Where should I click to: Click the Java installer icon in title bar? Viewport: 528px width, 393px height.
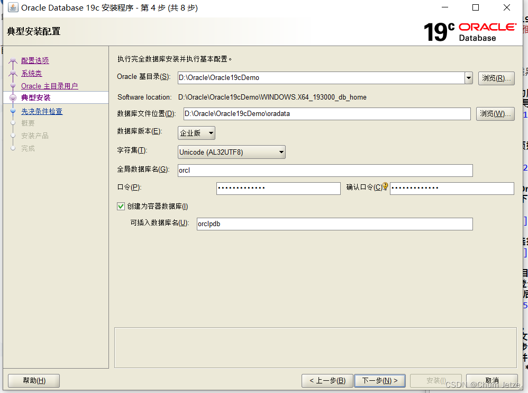[x=13, y=7]
